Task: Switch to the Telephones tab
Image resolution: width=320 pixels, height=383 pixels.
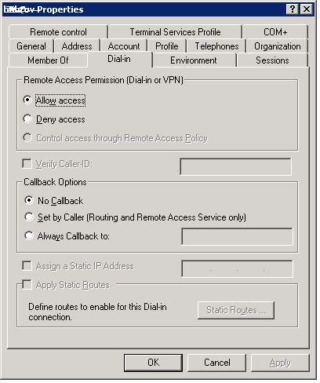Action: (216, 46)
